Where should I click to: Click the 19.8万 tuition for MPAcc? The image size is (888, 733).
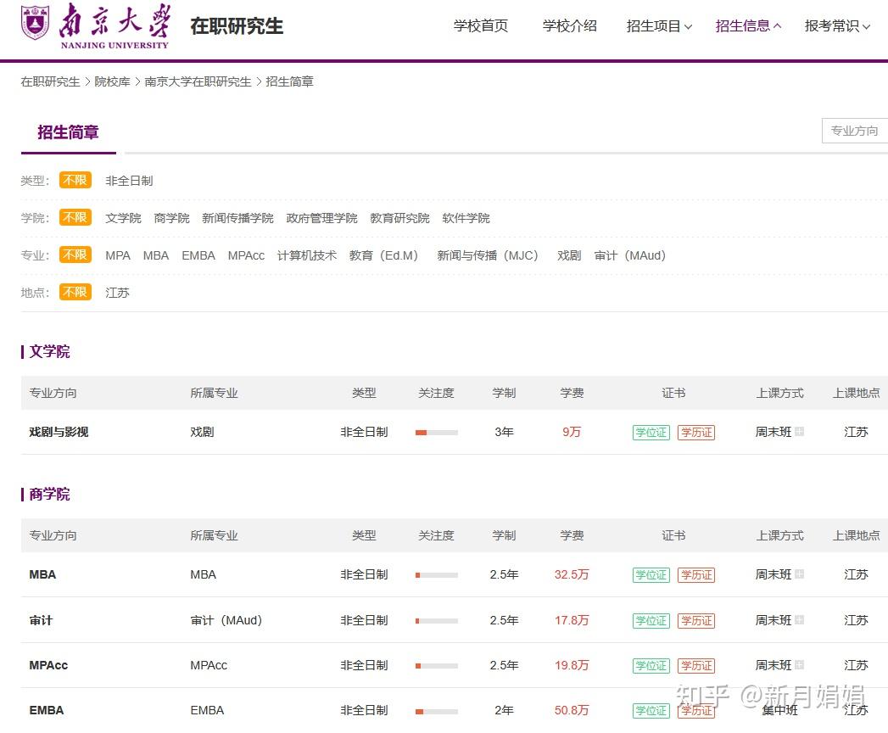572,665
